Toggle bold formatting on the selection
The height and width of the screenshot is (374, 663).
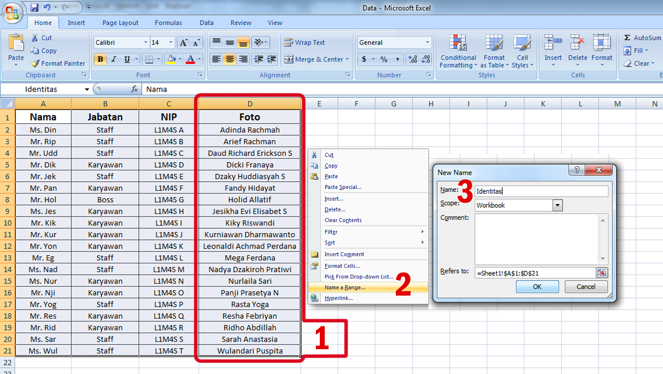click(100, 59)
